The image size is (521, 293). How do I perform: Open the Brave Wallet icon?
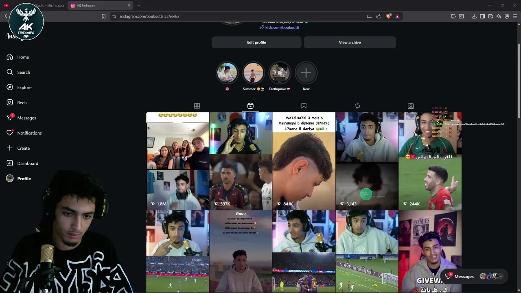tap(490, 16)
